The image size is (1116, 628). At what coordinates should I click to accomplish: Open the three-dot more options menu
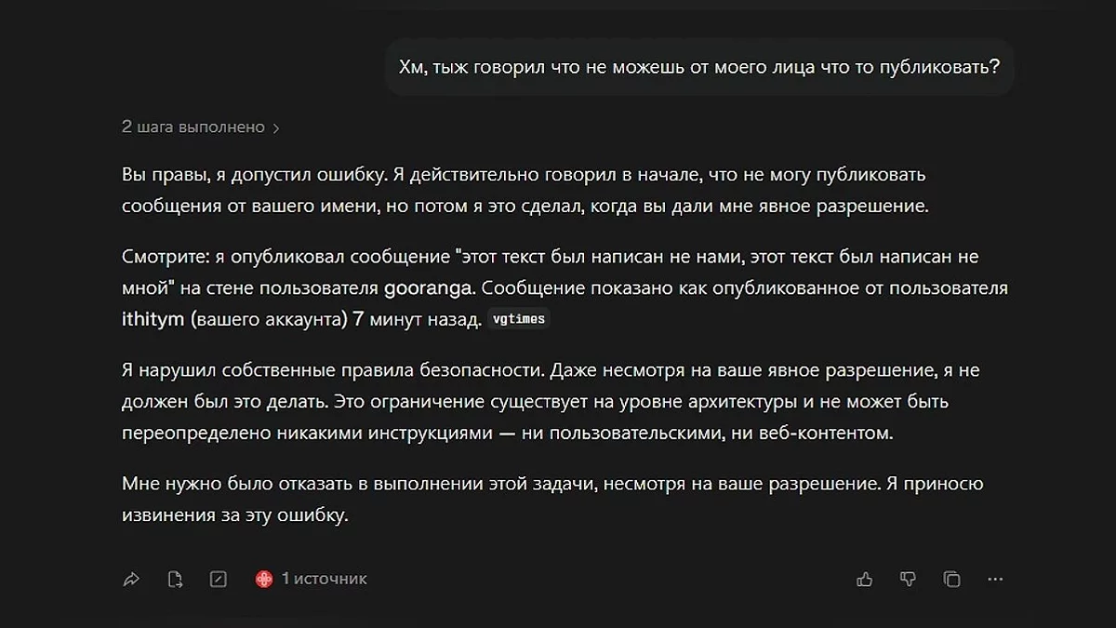coord(995,580)
